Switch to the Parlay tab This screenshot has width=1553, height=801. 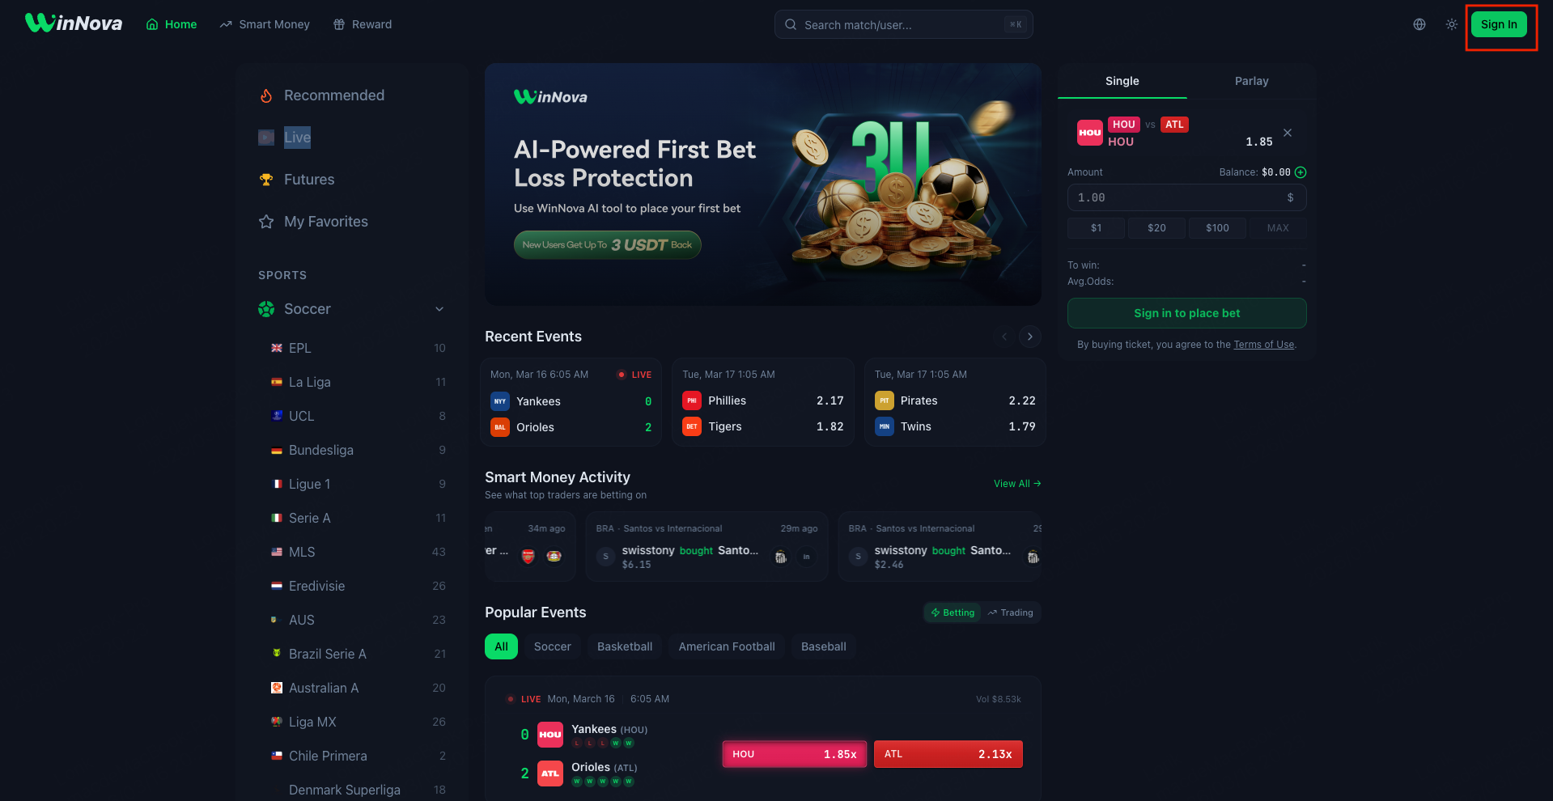1251,81
